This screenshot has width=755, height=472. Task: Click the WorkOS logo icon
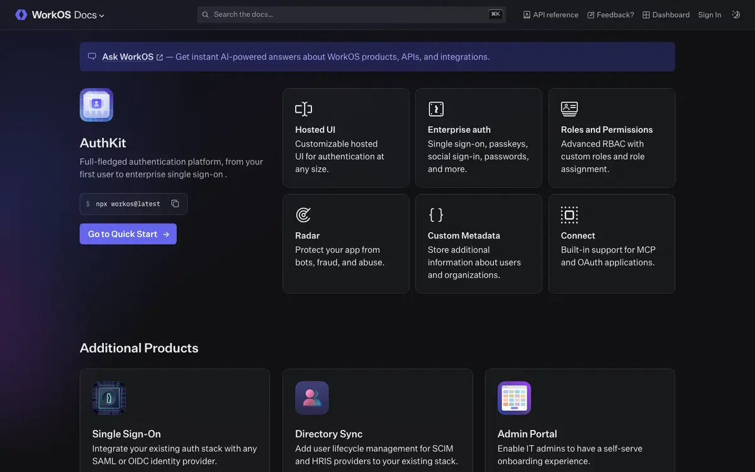21,14
